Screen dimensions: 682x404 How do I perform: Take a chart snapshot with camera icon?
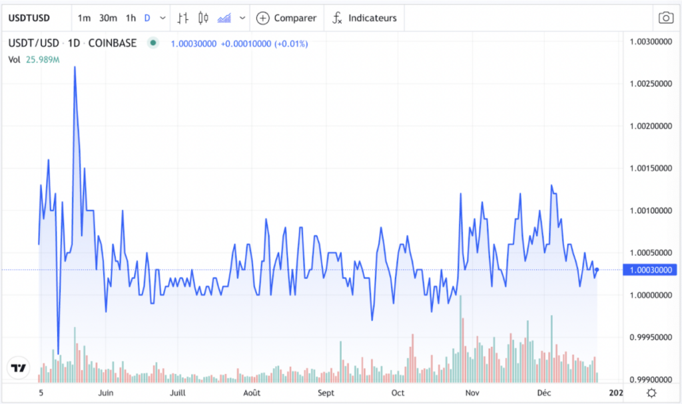pyautogui.click(x=665, y=18)
